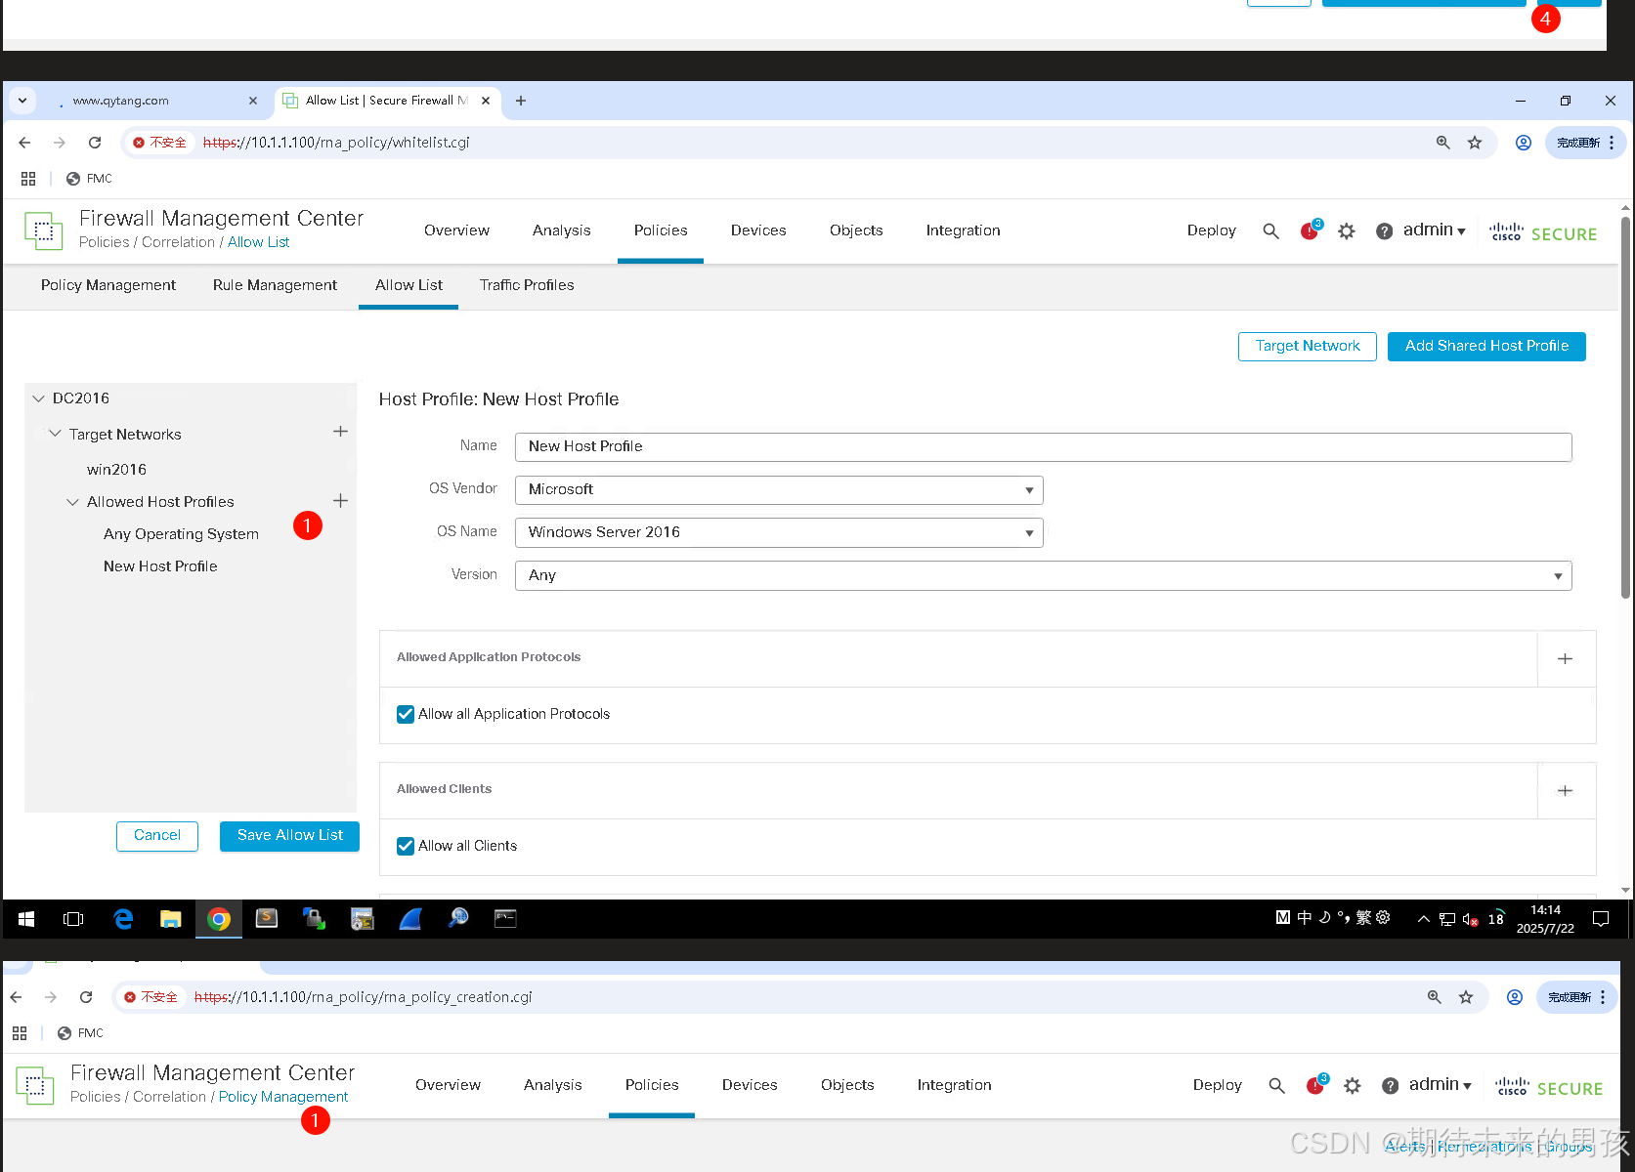Image resolution: width=1635 pixels, height=1172 pixels.
Task: Click the gear icon in the Policy Management window
Action: click(1353, 1086)
